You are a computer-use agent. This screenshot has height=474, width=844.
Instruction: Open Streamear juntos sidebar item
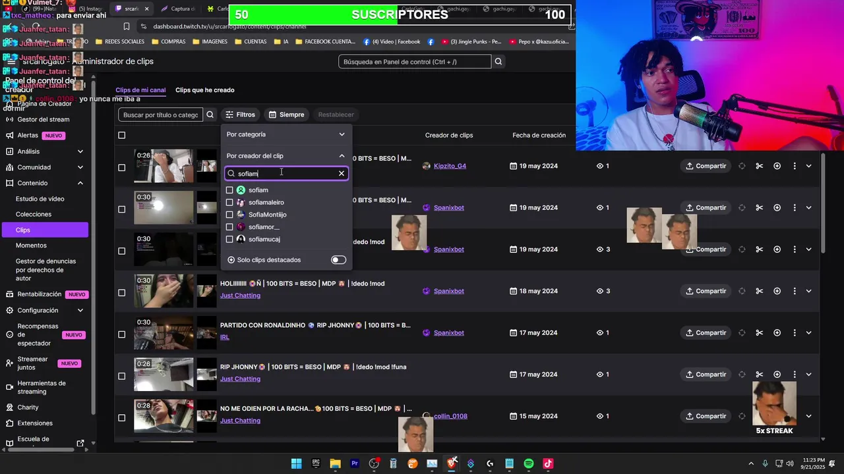tap(32, 363)
